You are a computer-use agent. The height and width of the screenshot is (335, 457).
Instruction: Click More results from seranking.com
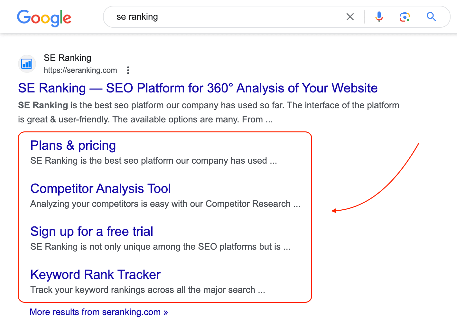pos(99,312)
